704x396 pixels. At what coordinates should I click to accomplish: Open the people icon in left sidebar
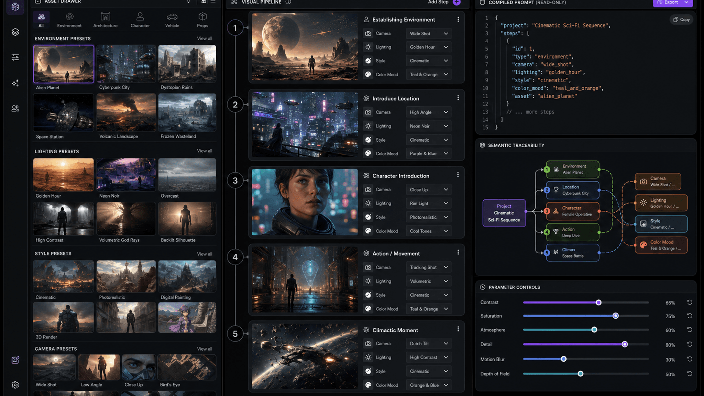pyautogui.click(x=15, y=109)
